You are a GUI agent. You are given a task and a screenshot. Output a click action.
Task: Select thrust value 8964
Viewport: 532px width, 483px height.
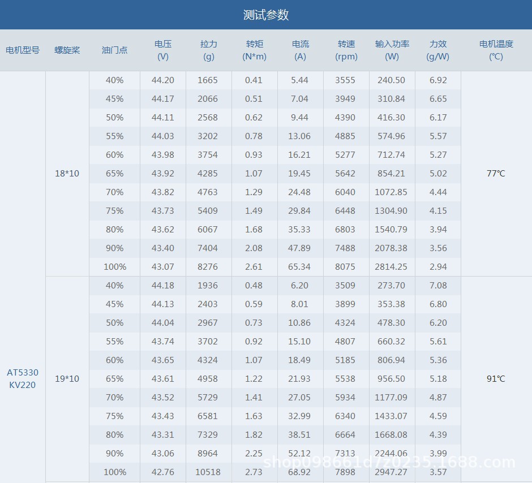pos(208,453)
